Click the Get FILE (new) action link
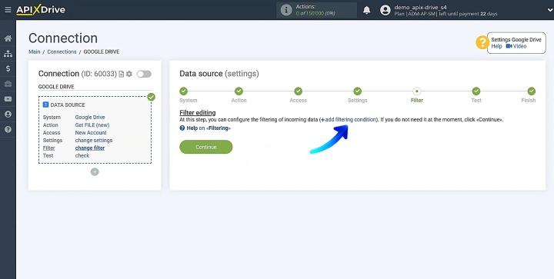The height and width of the screenshot is (279, 554). point(92,125)
